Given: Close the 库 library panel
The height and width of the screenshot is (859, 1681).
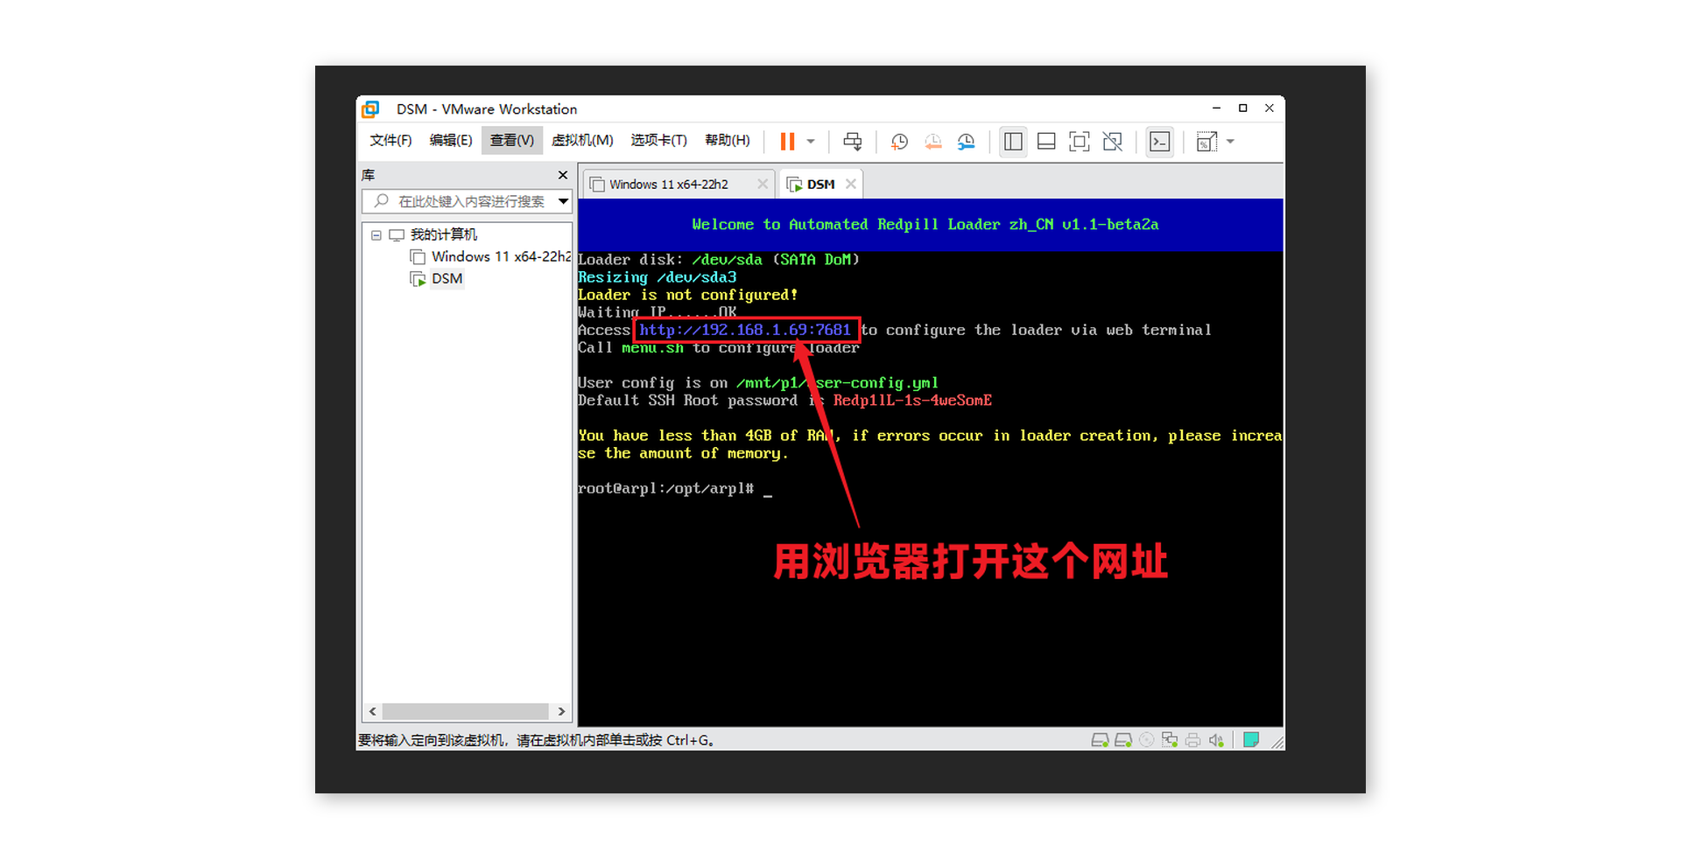Looking at the screenshot, I should (x=563, y=175).
